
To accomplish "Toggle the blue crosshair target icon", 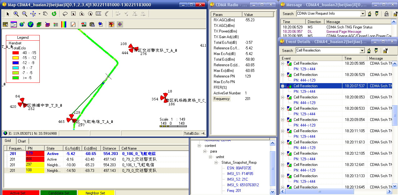I will [120, 24].
